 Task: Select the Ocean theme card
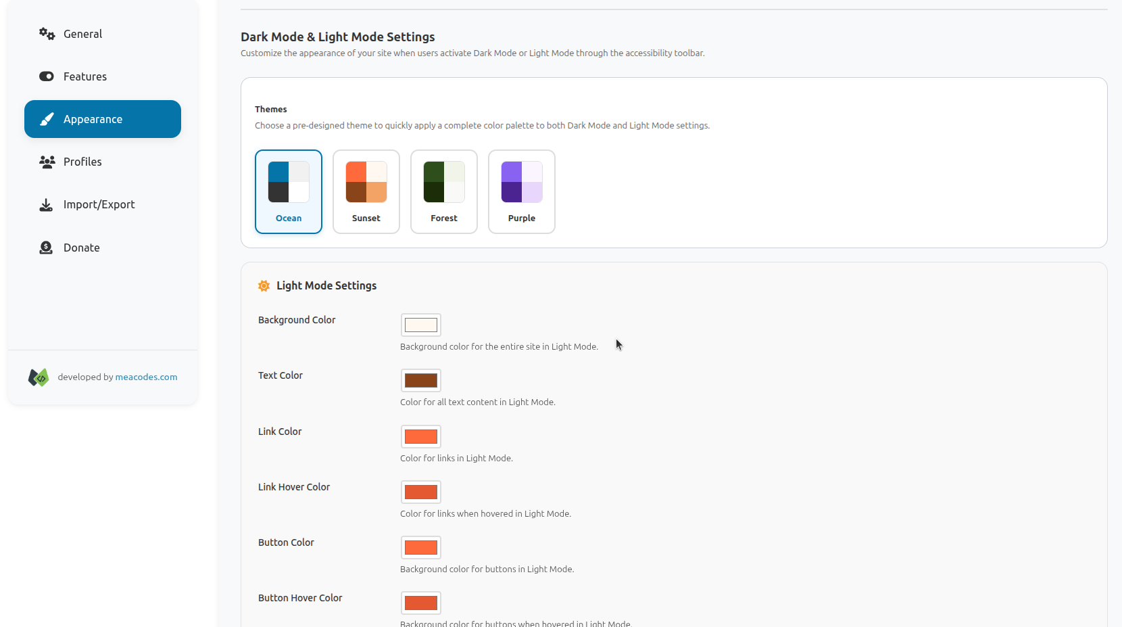tap(289, 191)
